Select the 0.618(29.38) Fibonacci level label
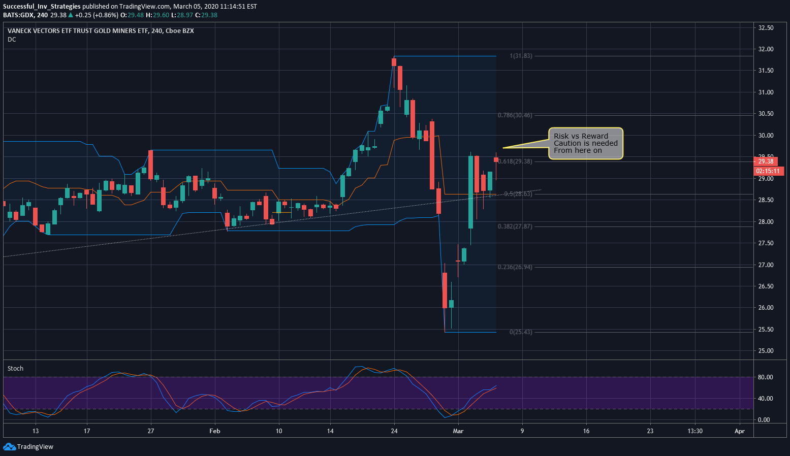Viewport: 790px width, 456px height. coord(515,161)
